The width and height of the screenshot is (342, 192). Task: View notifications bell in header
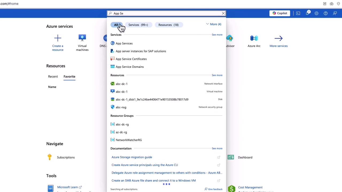(308, 13)
